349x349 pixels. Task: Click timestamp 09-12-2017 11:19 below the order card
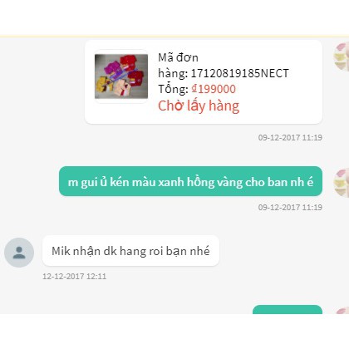point(290,138)
